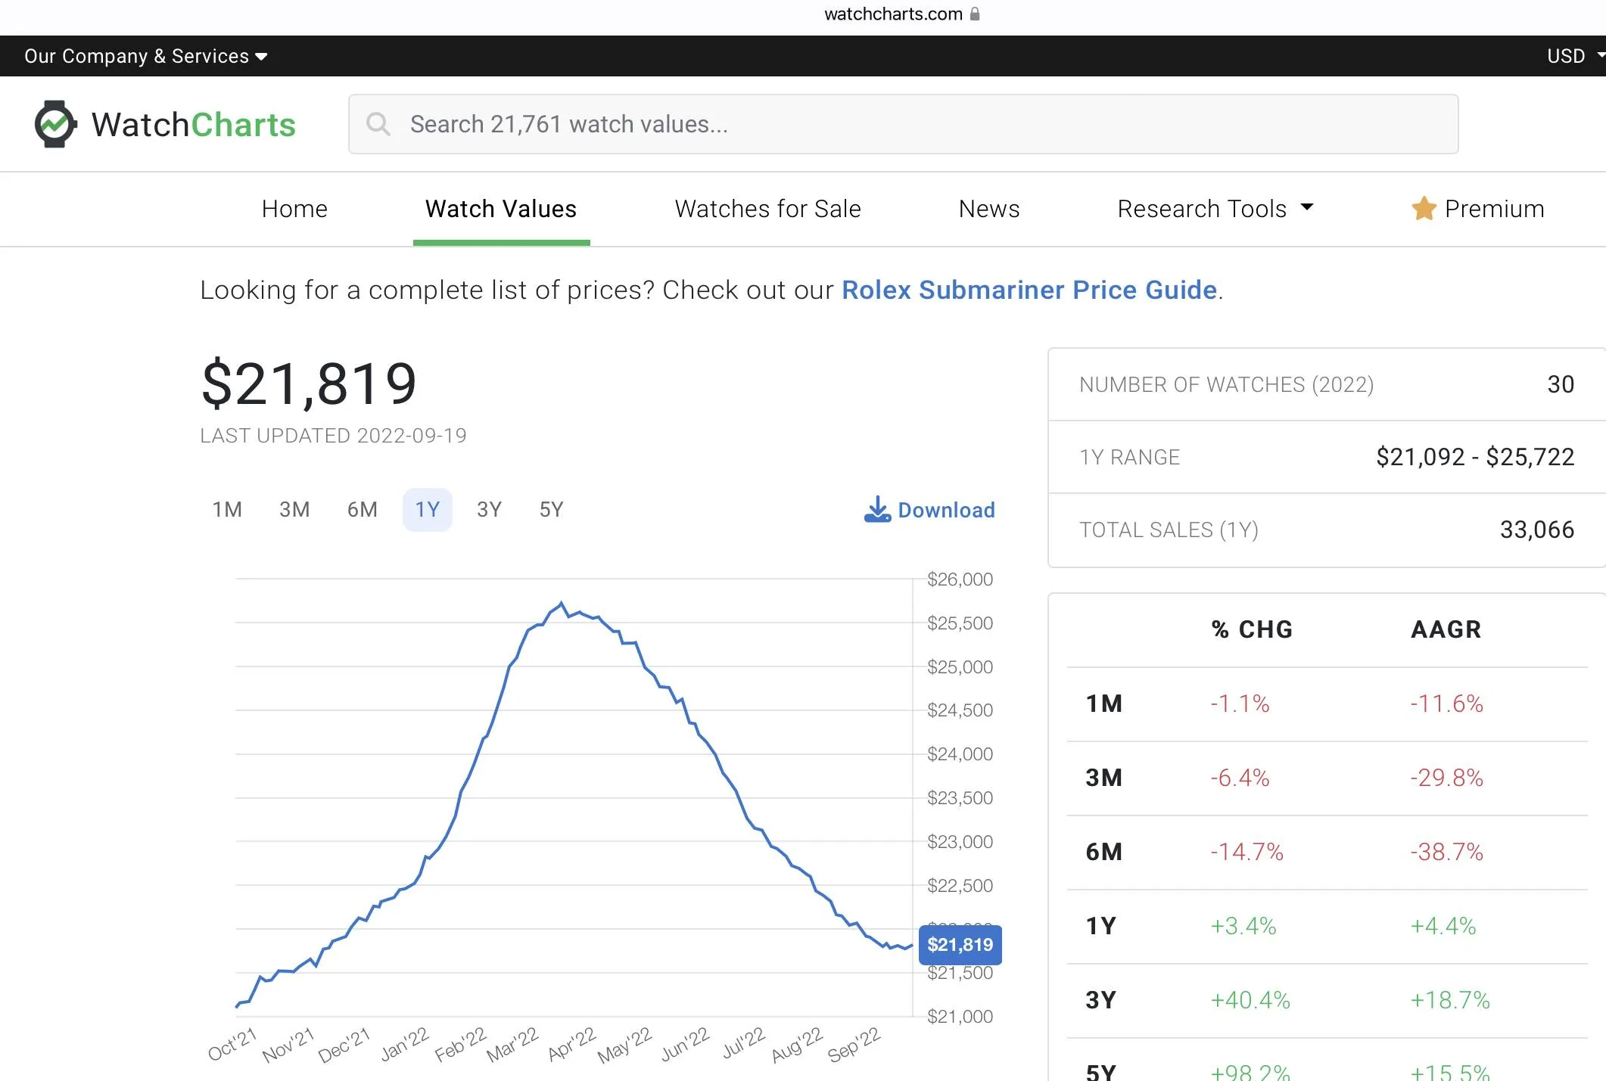Click the LAST UPDATED 2022-09-19 text
This screenshot has height=1081, width=1606.
tap(333, 436)
